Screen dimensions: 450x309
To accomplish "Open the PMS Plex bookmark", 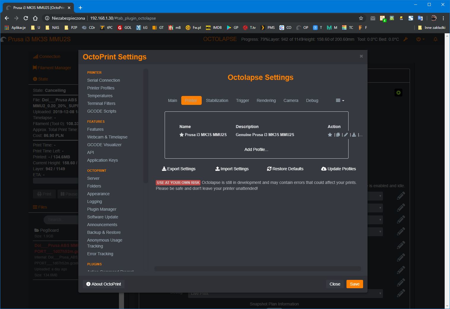I will coord(268,27).
